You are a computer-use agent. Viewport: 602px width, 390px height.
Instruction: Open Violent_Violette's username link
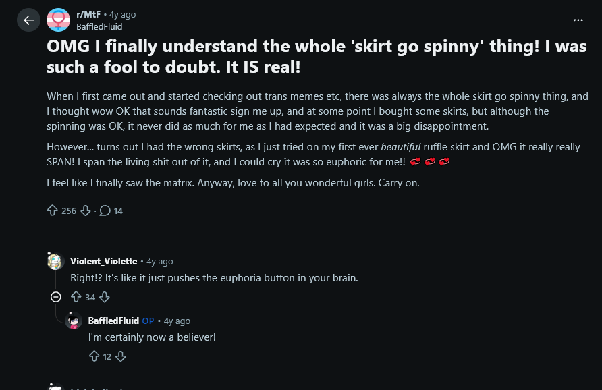(104, 261)
